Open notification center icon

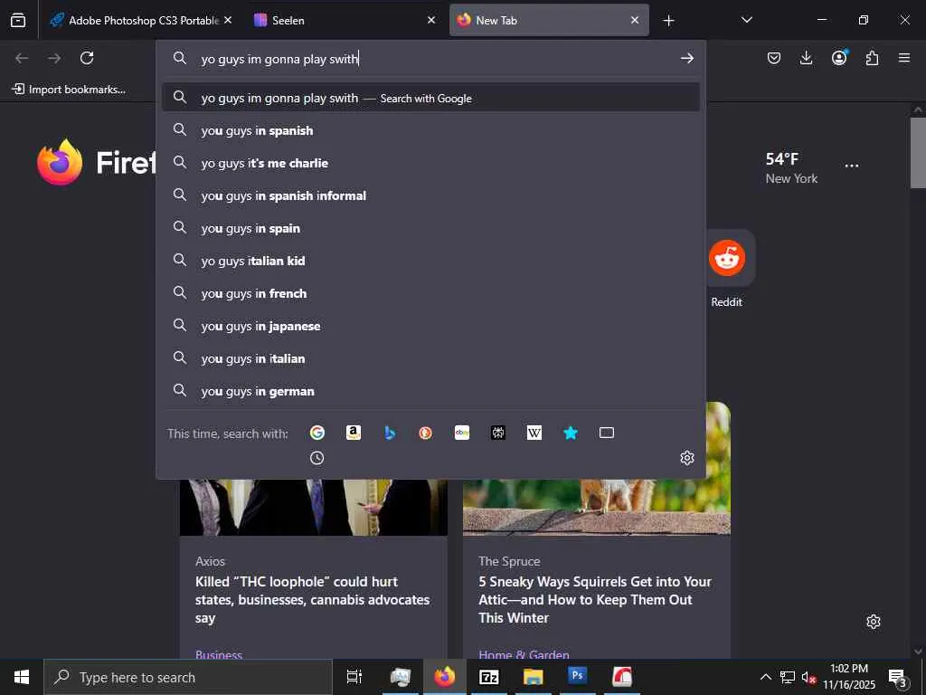point(898,677)
